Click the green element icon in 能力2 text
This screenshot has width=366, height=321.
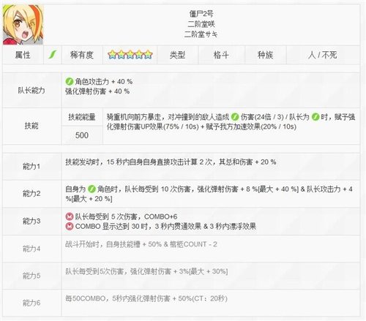[x=91, y=189]
